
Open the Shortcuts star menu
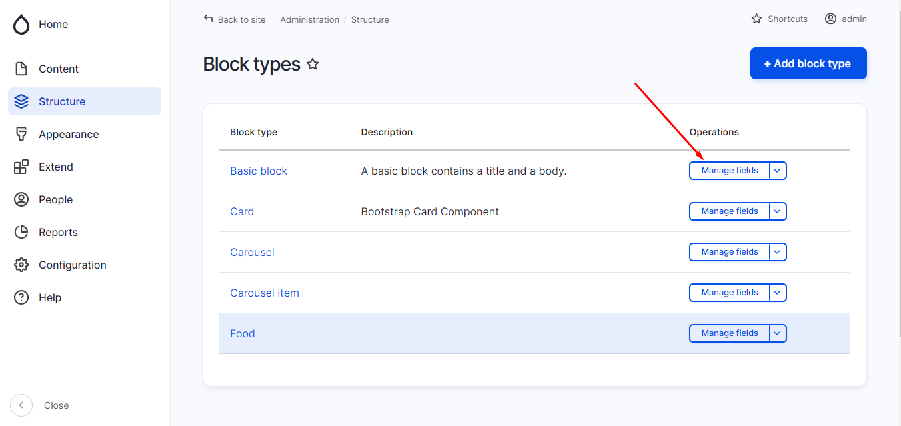[756, 19]
